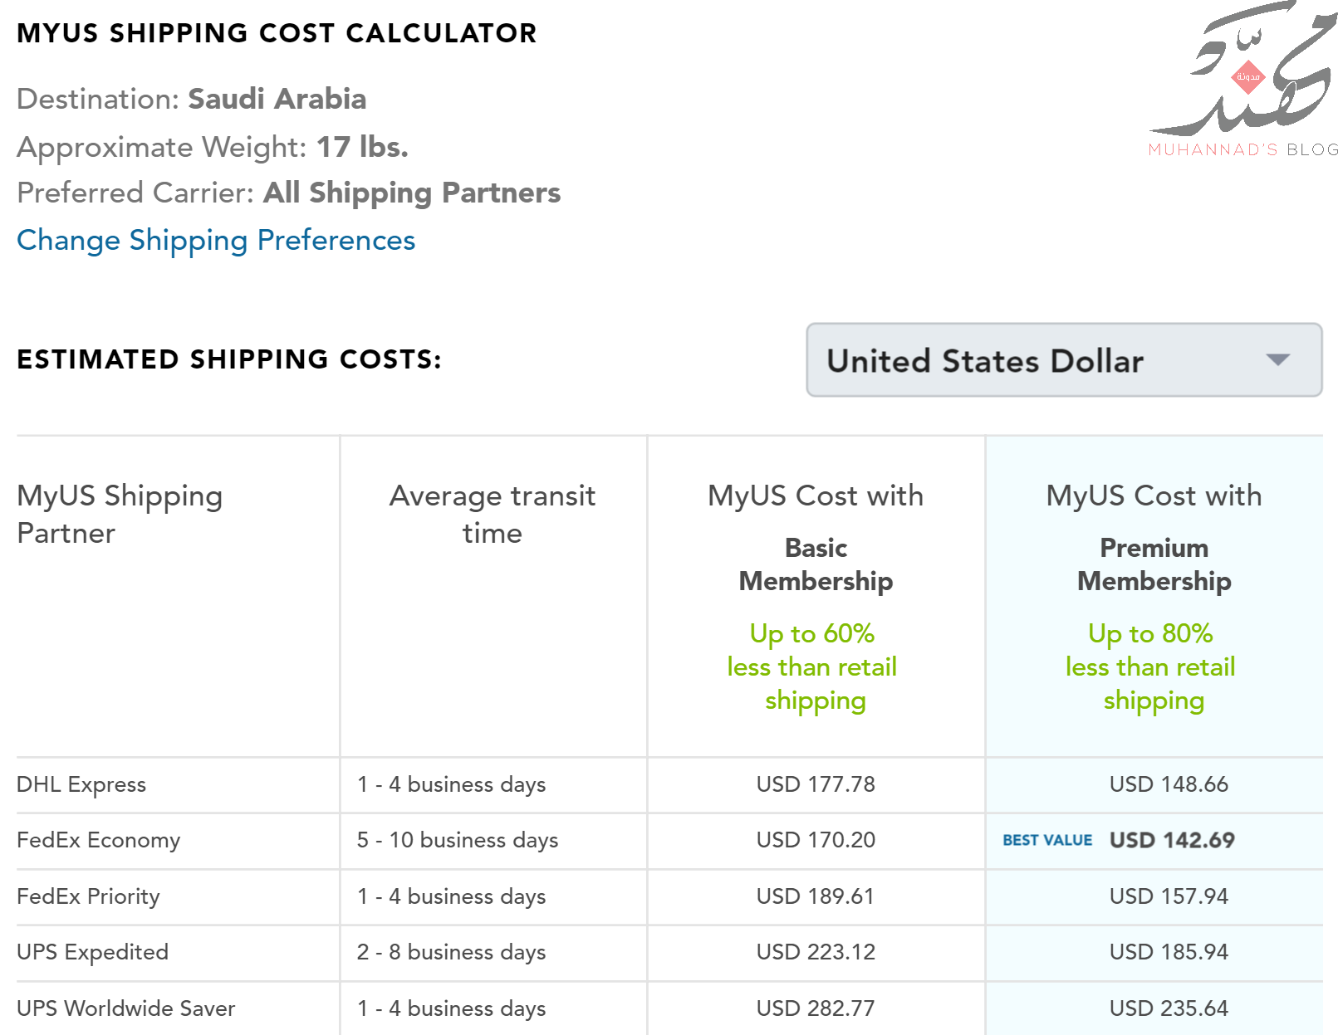Click the dropdown arrow in currency selector
1338x1035 pixels.
[1277, 360]
